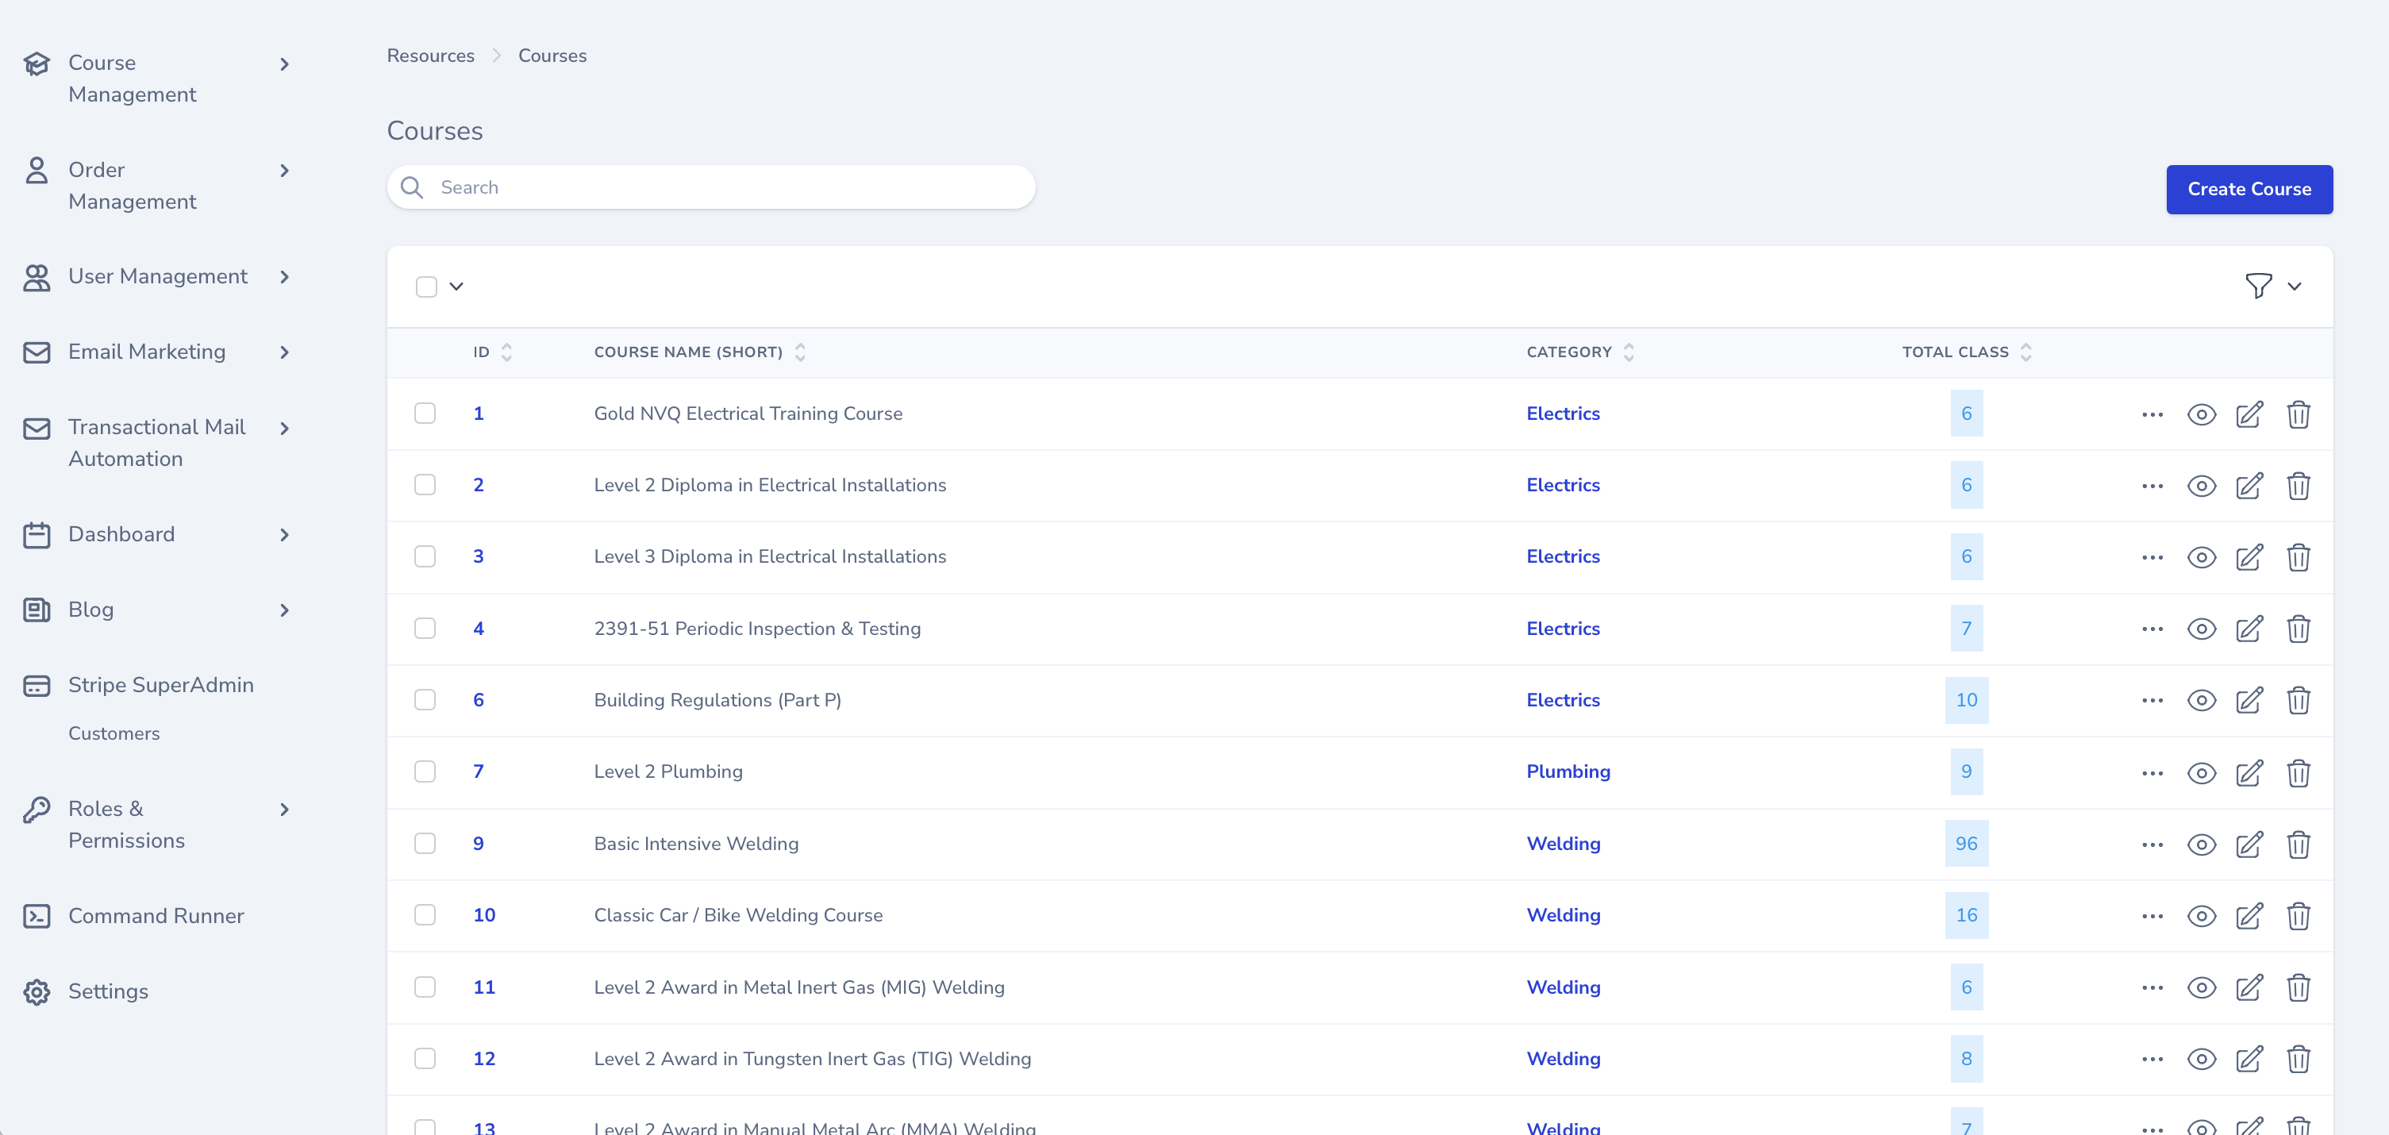This screenshot has width=2389, height=1135.
Task: Expand Transactional Mail Automation section
Action: click(285, 428)
